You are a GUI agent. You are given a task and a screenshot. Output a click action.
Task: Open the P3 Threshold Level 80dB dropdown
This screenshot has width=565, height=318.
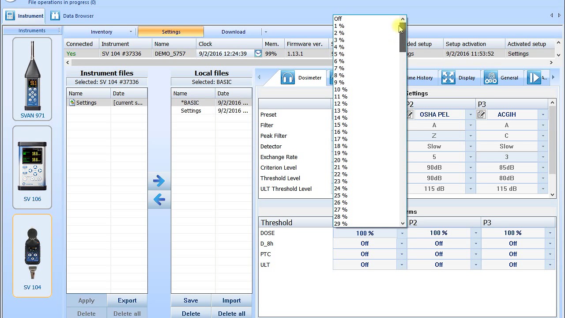[543, 178]
